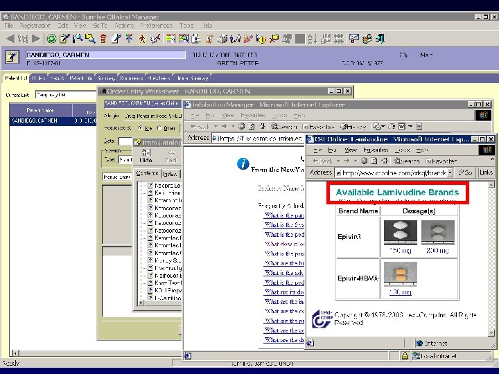Click Search in Information Manager browser toolbar
499x374 pixels.
click(x=284, y=127)
